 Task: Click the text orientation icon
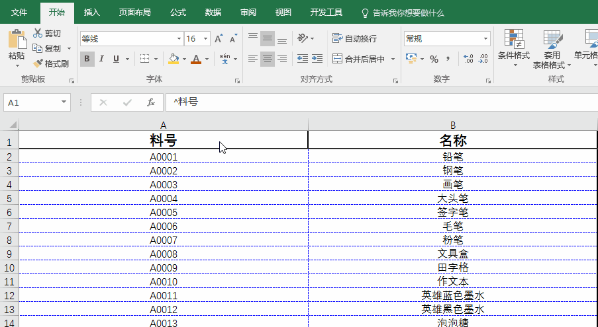303,38
